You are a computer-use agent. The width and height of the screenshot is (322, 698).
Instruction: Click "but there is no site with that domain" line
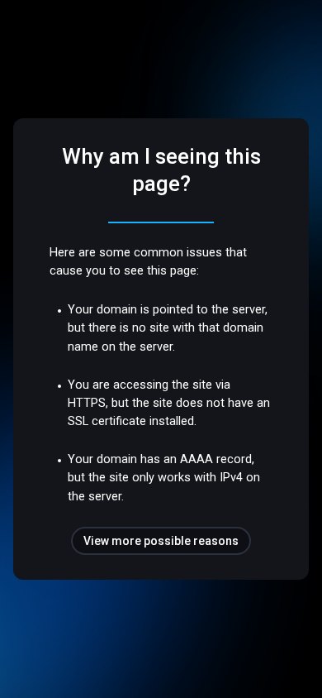(x=165, y=327)
